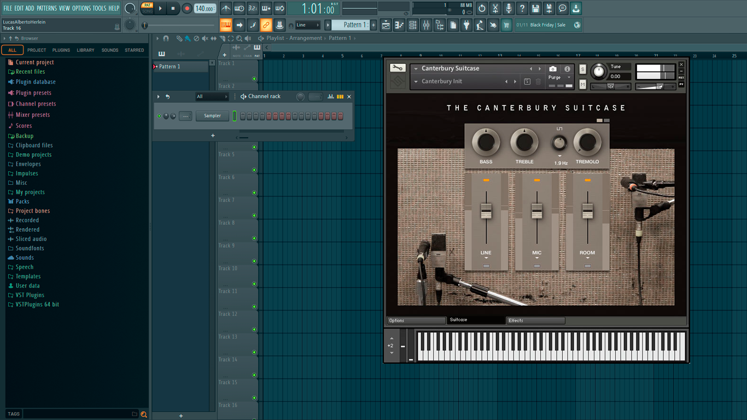
Task: Open the FILE menu
Action: coord(8,8)
